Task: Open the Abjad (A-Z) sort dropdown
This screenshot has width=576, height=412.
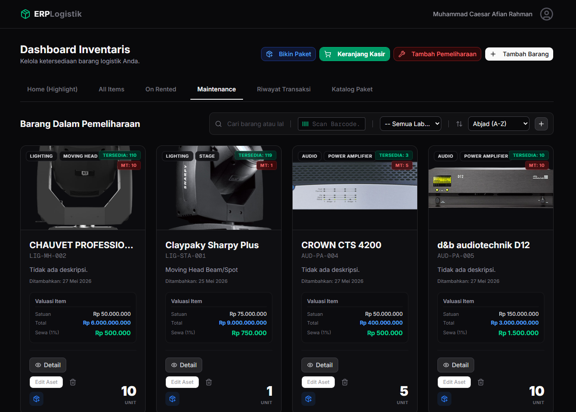Action: [499, 124]
